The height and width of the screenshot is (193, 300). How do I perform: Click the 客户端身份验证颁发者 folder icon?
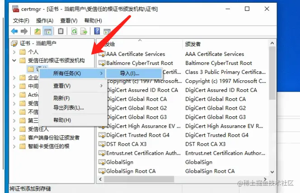click(23, 138)
